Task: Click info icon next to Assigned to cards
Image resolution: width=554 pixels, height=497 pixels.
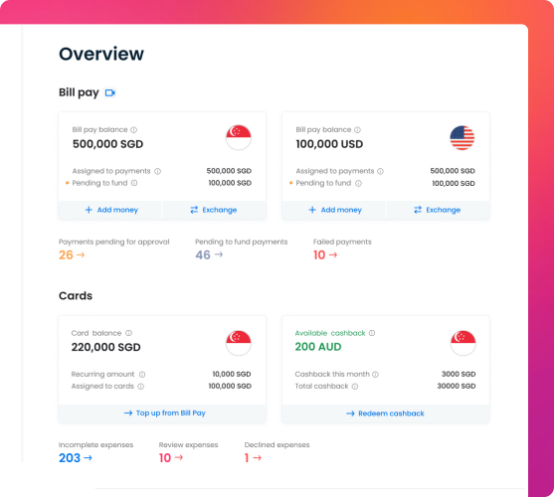Action: point(140,386)
